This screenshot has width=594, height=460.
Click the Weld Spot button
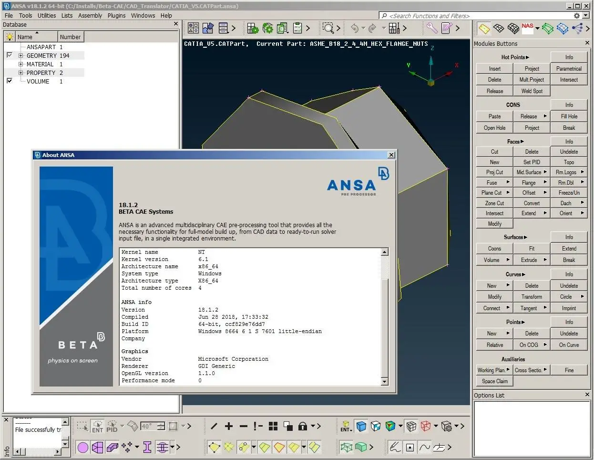click(x=532, y=91)
